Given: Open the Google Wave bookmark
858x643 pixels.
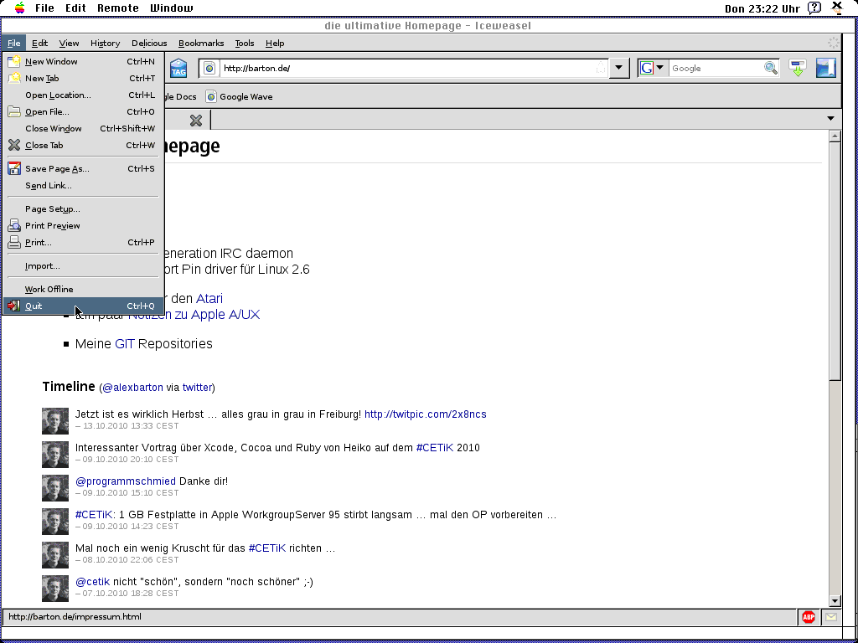Looking at the screenshot, I should pyautogui.click(x=239, y=97).
